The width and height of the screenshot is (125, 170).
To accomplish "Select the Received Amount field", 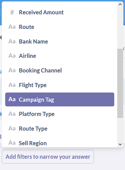I will click(x=60, y=12).
